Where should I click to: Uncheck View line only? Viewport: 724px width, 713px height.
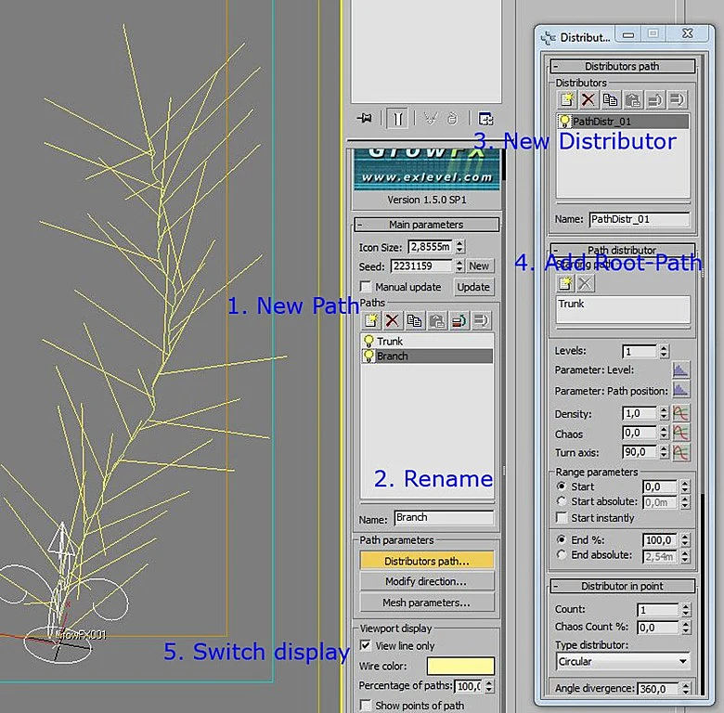pos(365,645)
